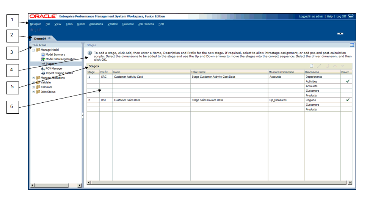Collapse Task Areas pane via splitter arrow
The width and height of the screenshot is (367, 199).
83,115
